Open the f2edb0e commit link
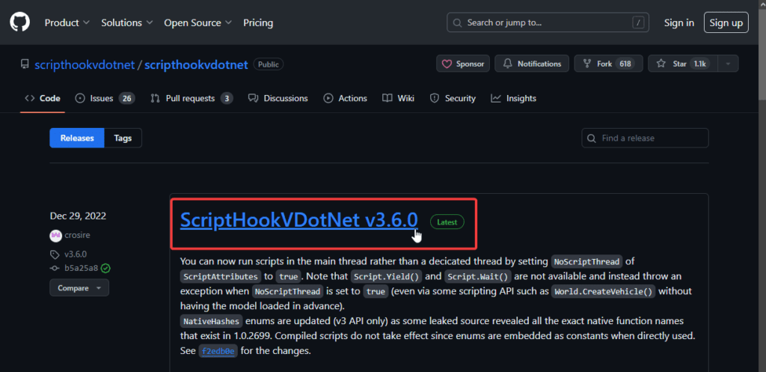Image resolution: width=766 pixels, height=372 pixels. (216, 351)
